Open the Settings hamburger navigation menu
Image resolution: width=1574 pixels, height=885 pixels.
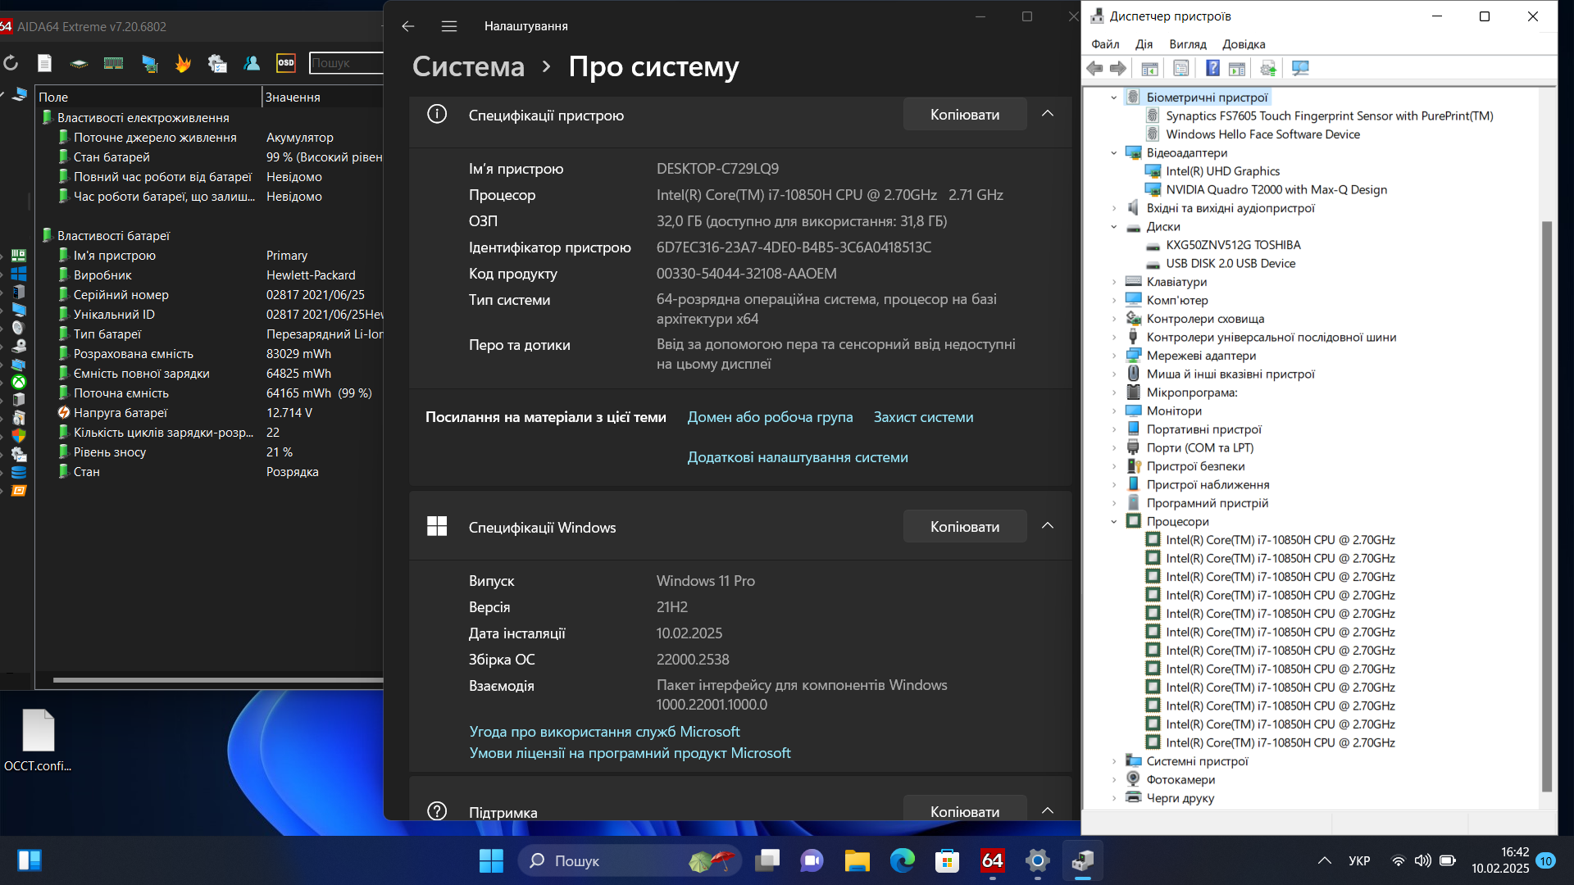tap(449, 26)
